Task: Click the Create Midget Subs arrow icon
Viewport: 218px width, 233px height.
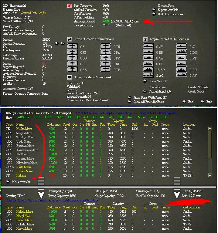Action: (145, 91)
